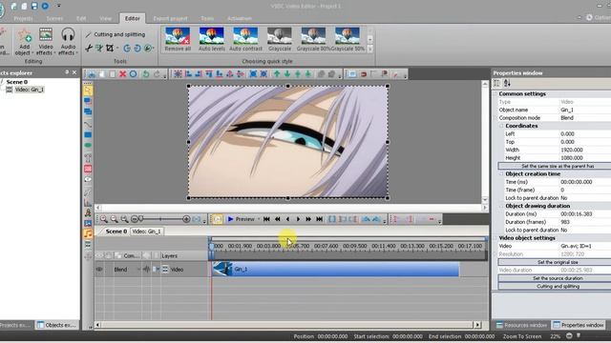Select the cursor pointer tool in sidebar
The height and width of the screenshot is (343, 611).
click(x=88, y=91)
